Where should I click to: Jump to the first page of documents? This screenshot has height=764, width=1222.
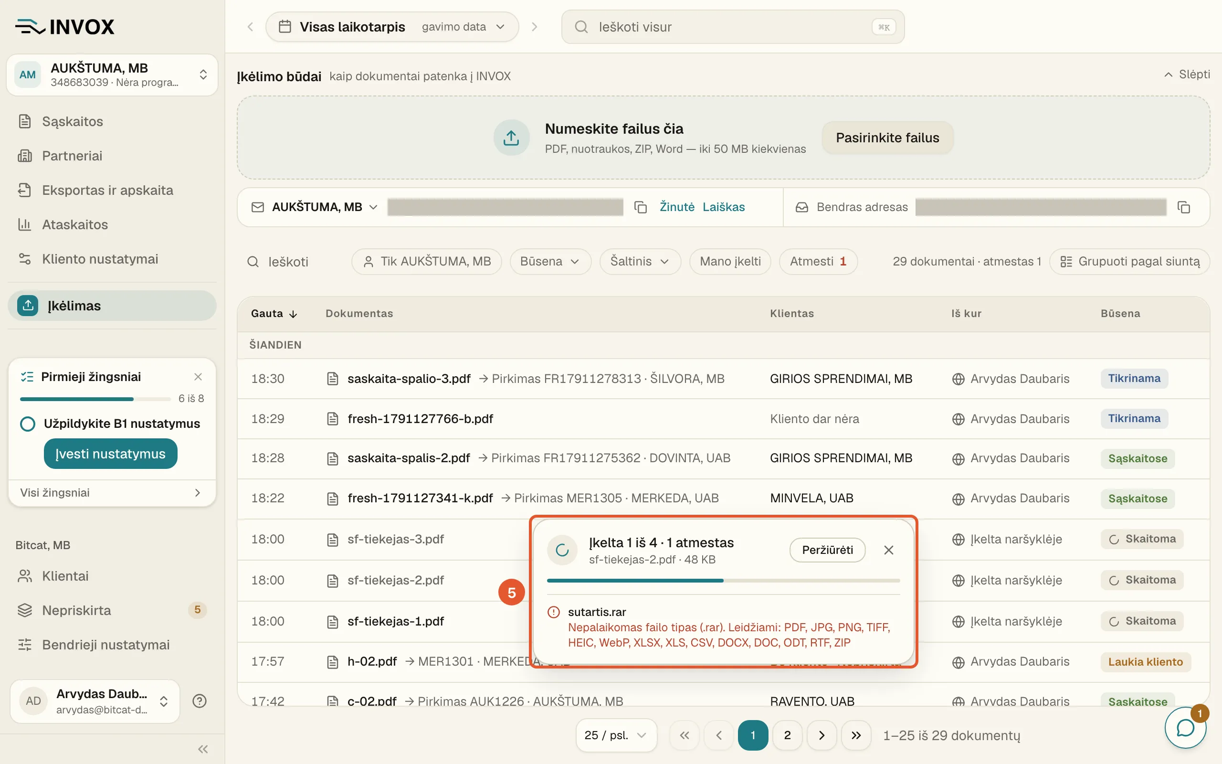(684, 735)
